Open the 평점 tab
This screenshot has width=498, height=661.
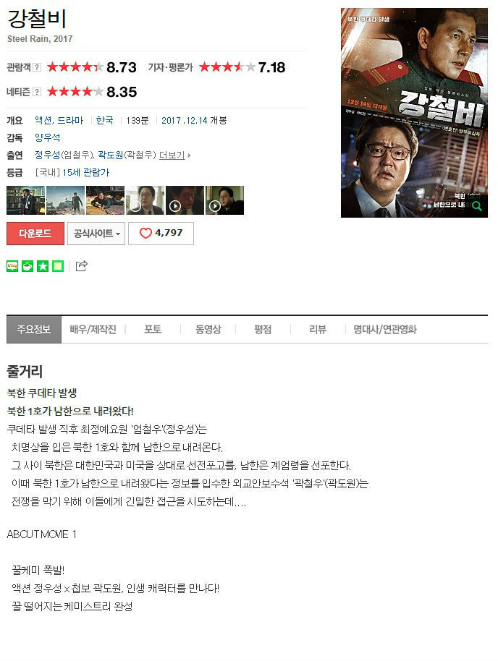pyautogui.click(x=263, y=330)
